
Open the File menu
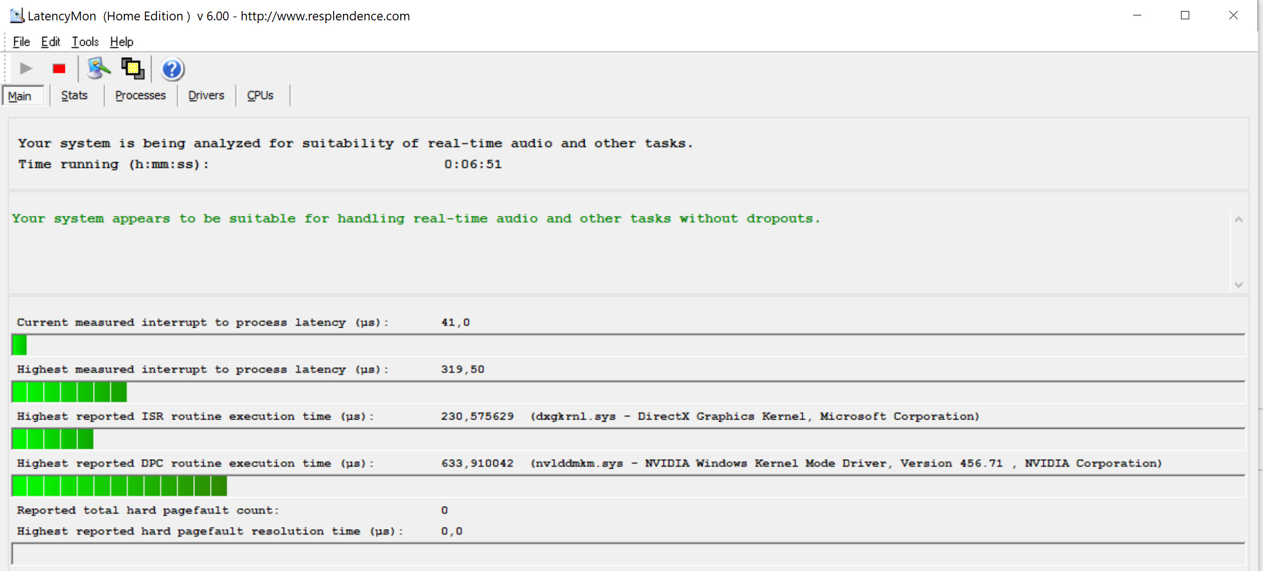point(21,42)
